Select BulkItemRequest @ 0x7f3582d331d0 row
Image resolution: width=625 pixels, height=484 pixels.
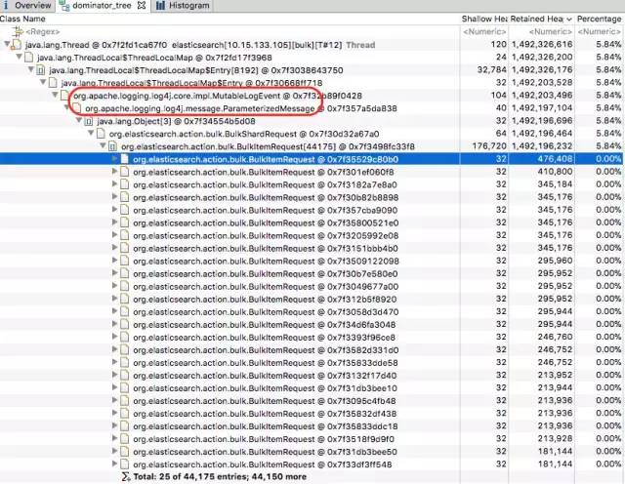coord(312,350)
